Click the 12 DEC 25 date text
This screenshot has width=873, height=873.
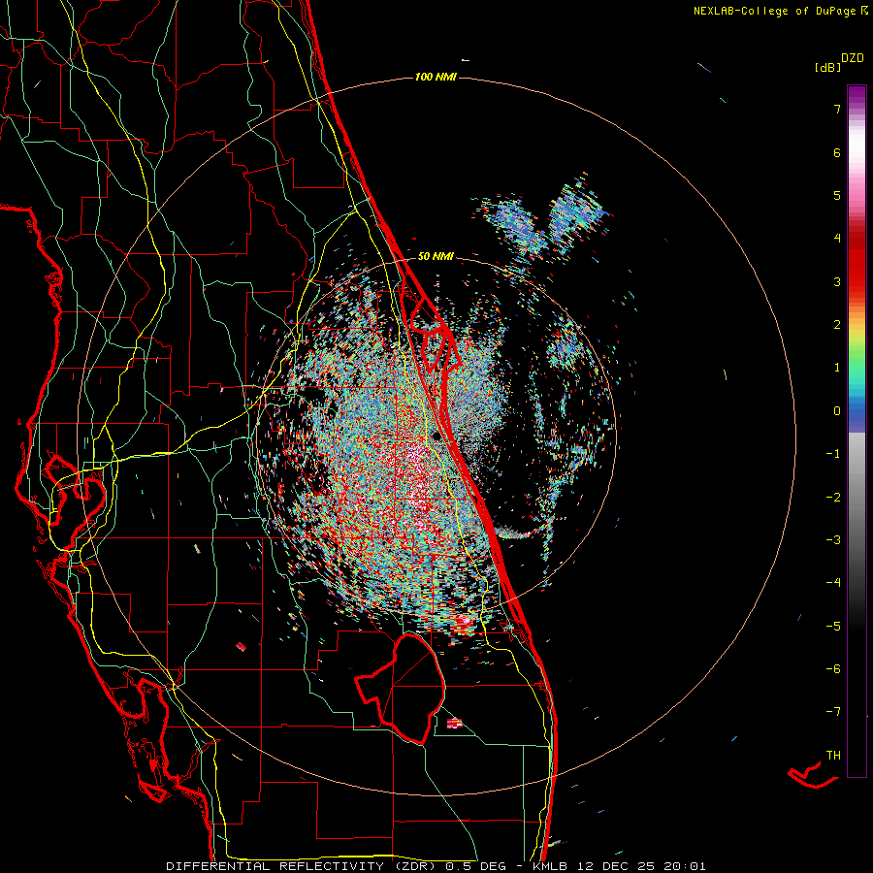click(x=615, y=866)
